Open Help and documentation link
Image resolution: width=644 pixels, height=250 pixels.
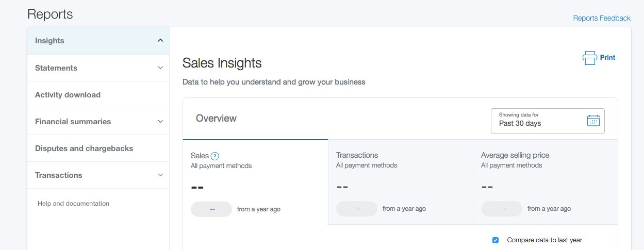pos(73,204)
